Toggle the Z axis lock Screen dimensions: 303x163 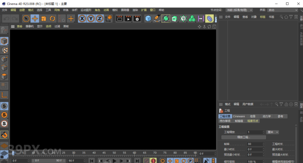(x=100, y=19)
